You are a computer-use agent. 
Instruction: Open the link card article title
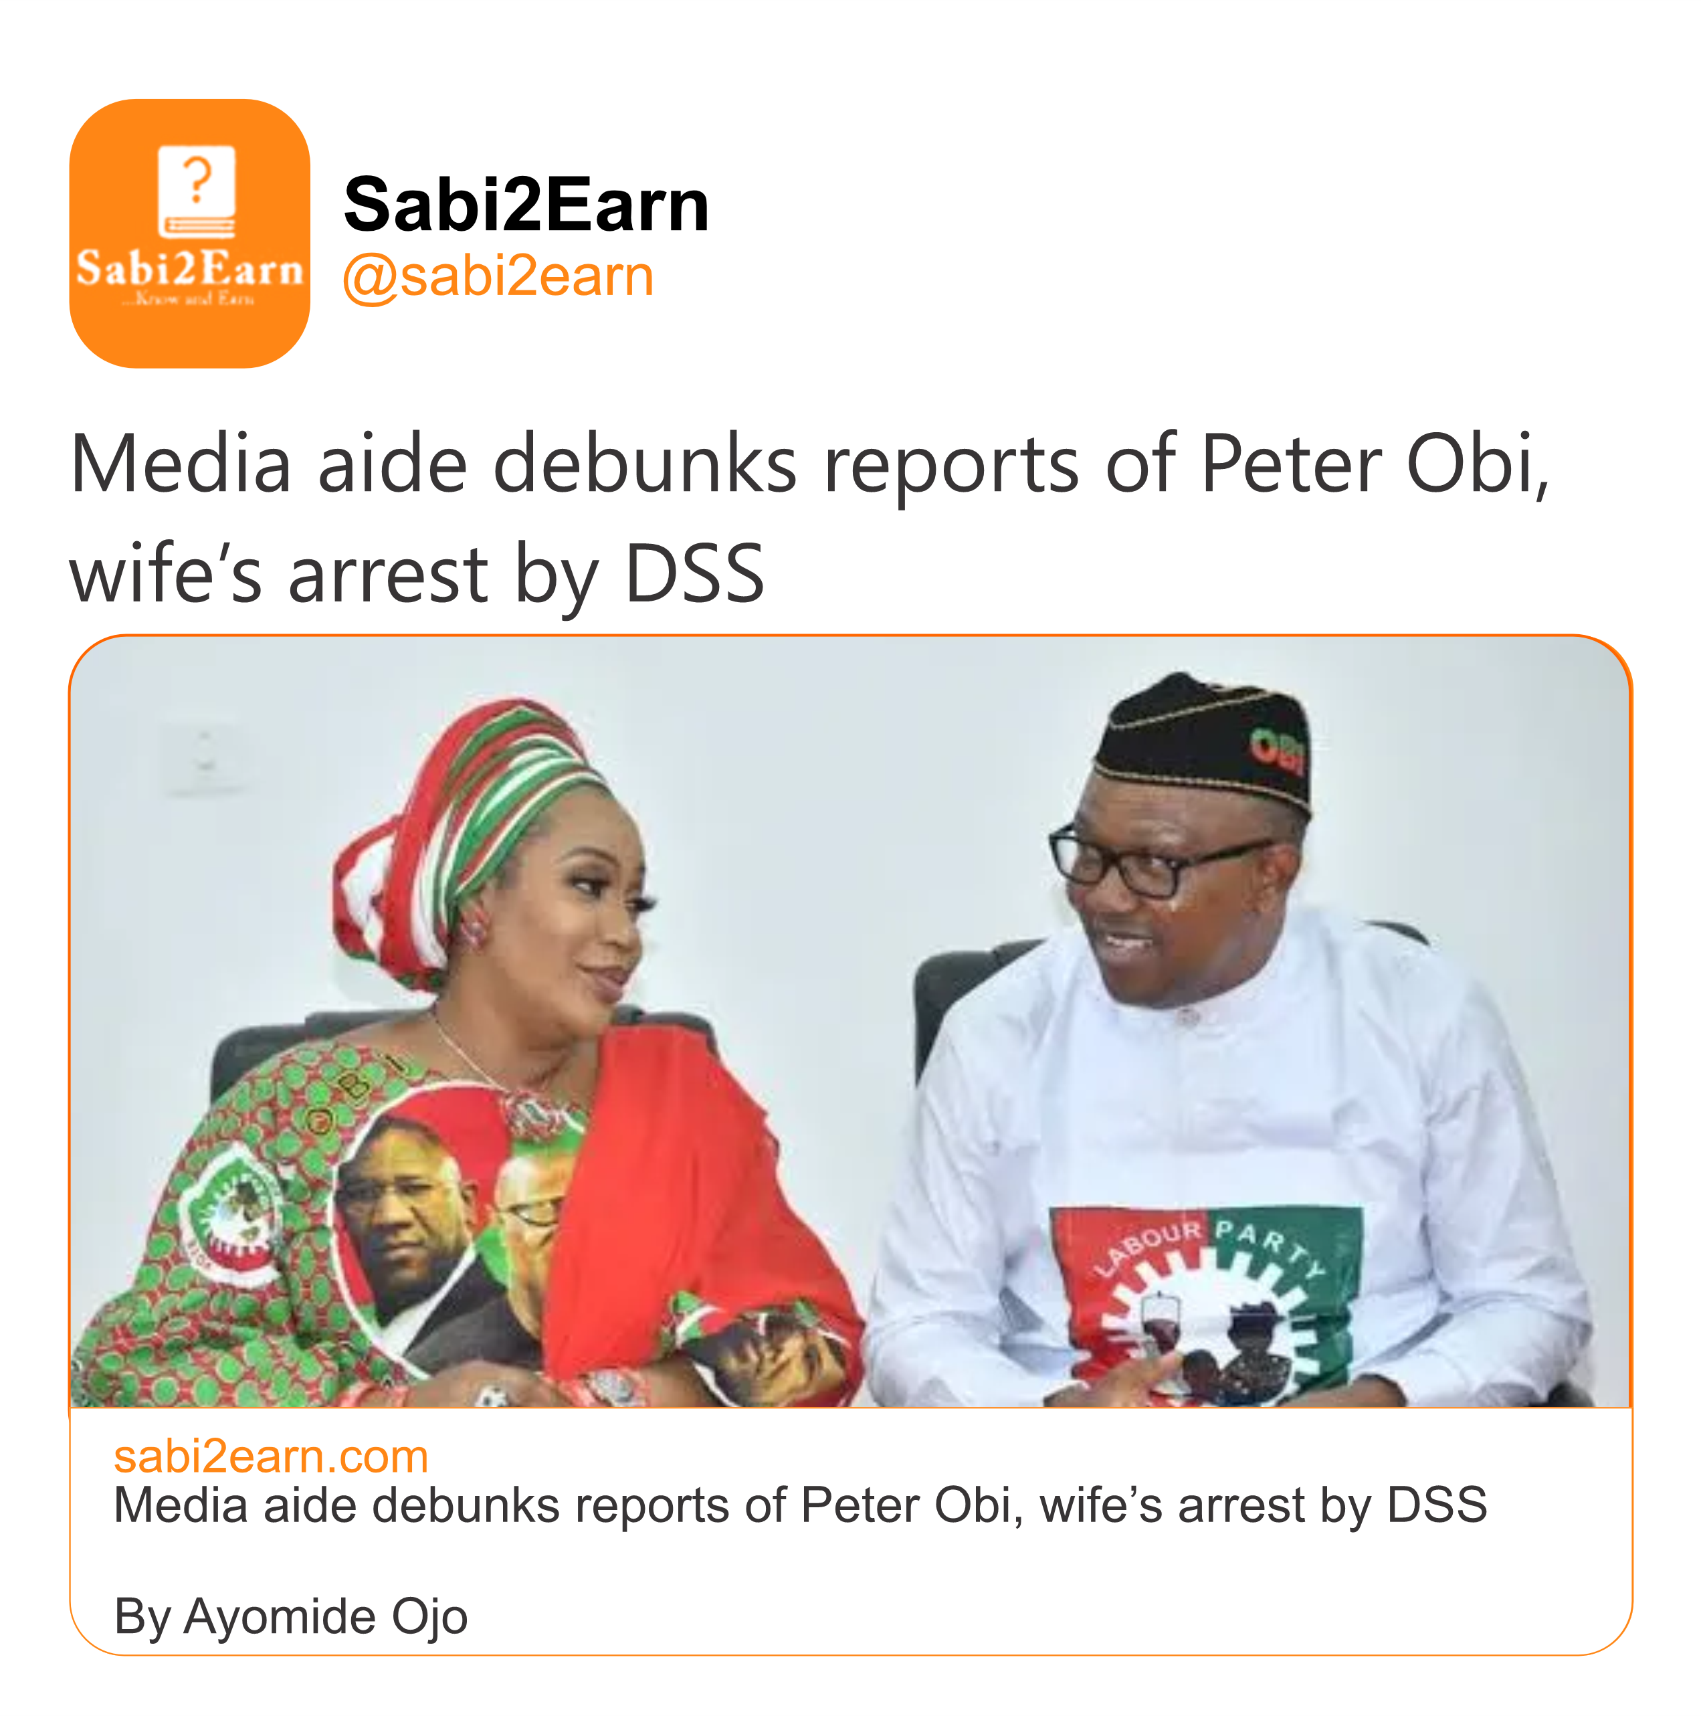799,1505
